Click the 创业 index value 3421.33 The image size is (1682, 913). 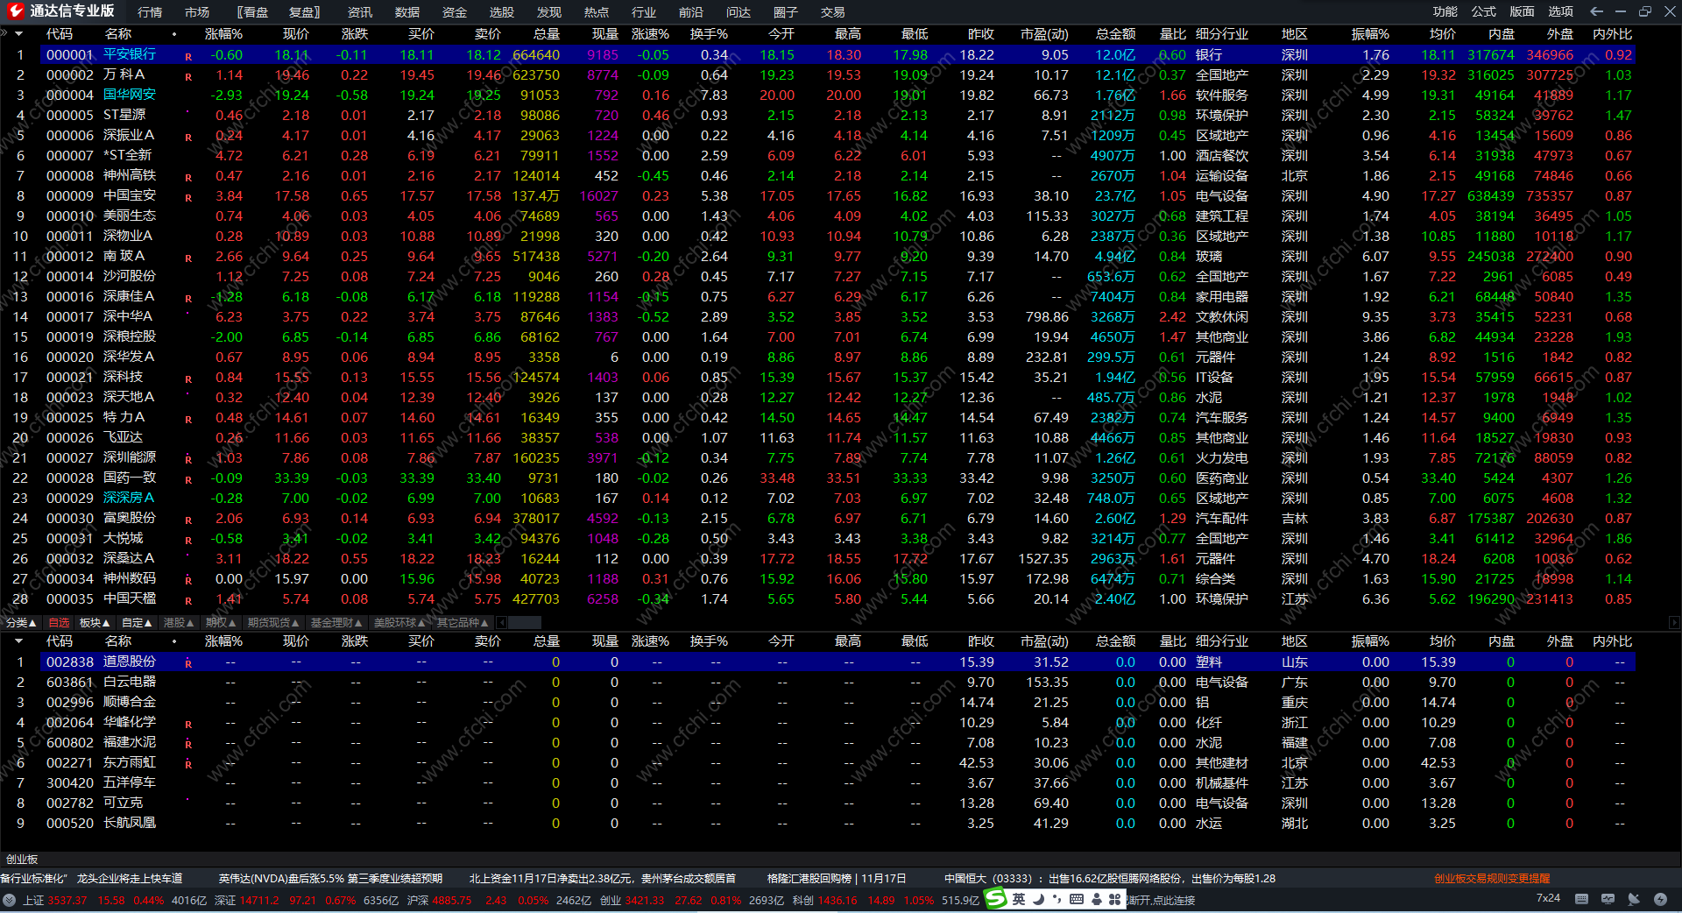coord(645,900)
